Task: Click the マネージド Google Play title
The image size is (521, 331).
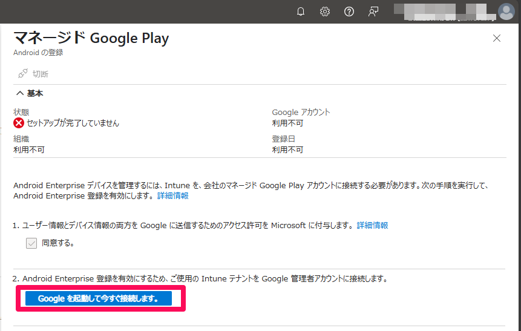Action: pos(91,38)
